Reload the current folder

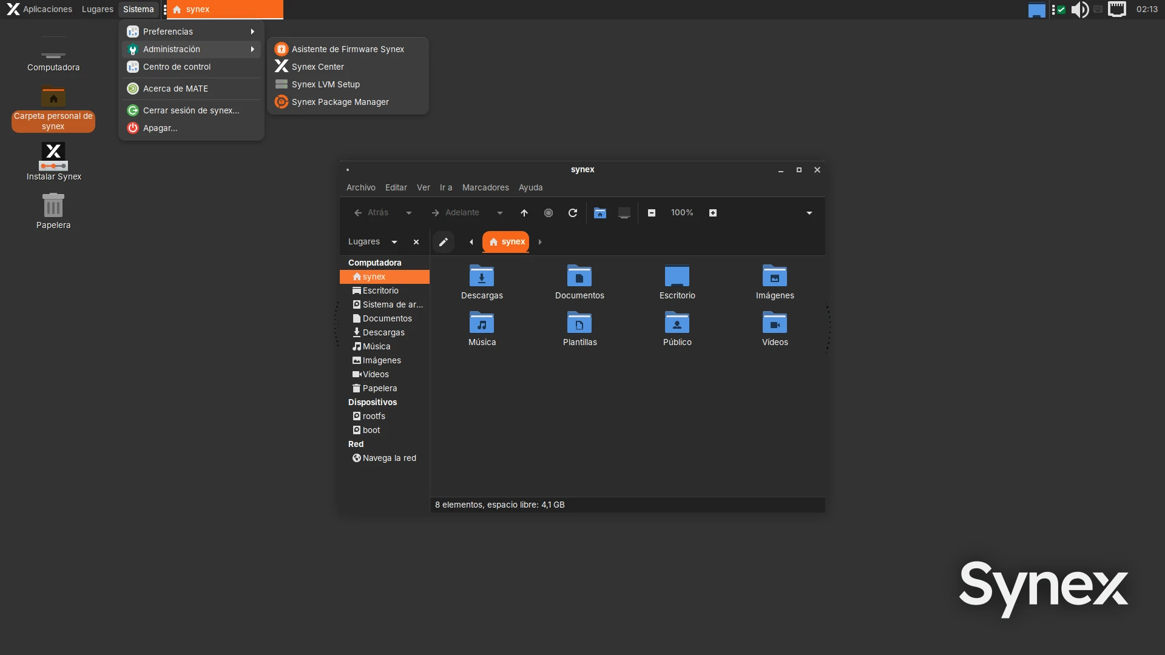point(573,213)
